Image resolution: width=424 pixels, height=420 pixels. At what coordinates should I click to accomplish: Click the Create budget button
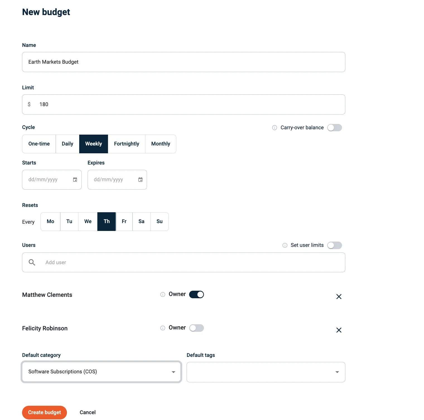44,412
